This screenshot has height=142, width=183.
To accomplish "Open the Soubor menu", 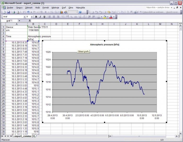I will click(9, 8).
